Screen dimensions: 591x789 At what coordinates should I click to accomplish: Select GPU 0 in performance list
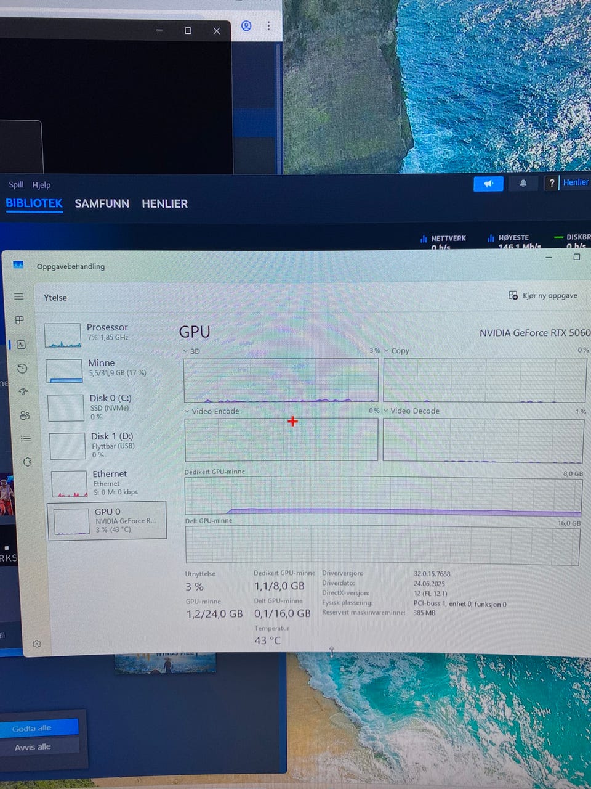pyautogui.click(x=107, y=521)
